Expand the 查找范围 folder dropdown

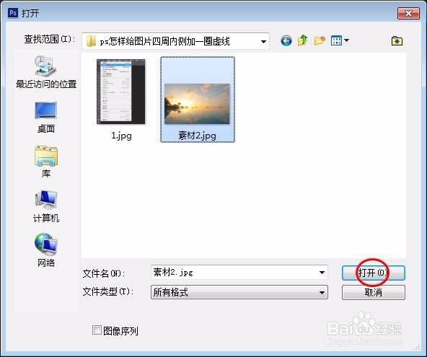263,41
